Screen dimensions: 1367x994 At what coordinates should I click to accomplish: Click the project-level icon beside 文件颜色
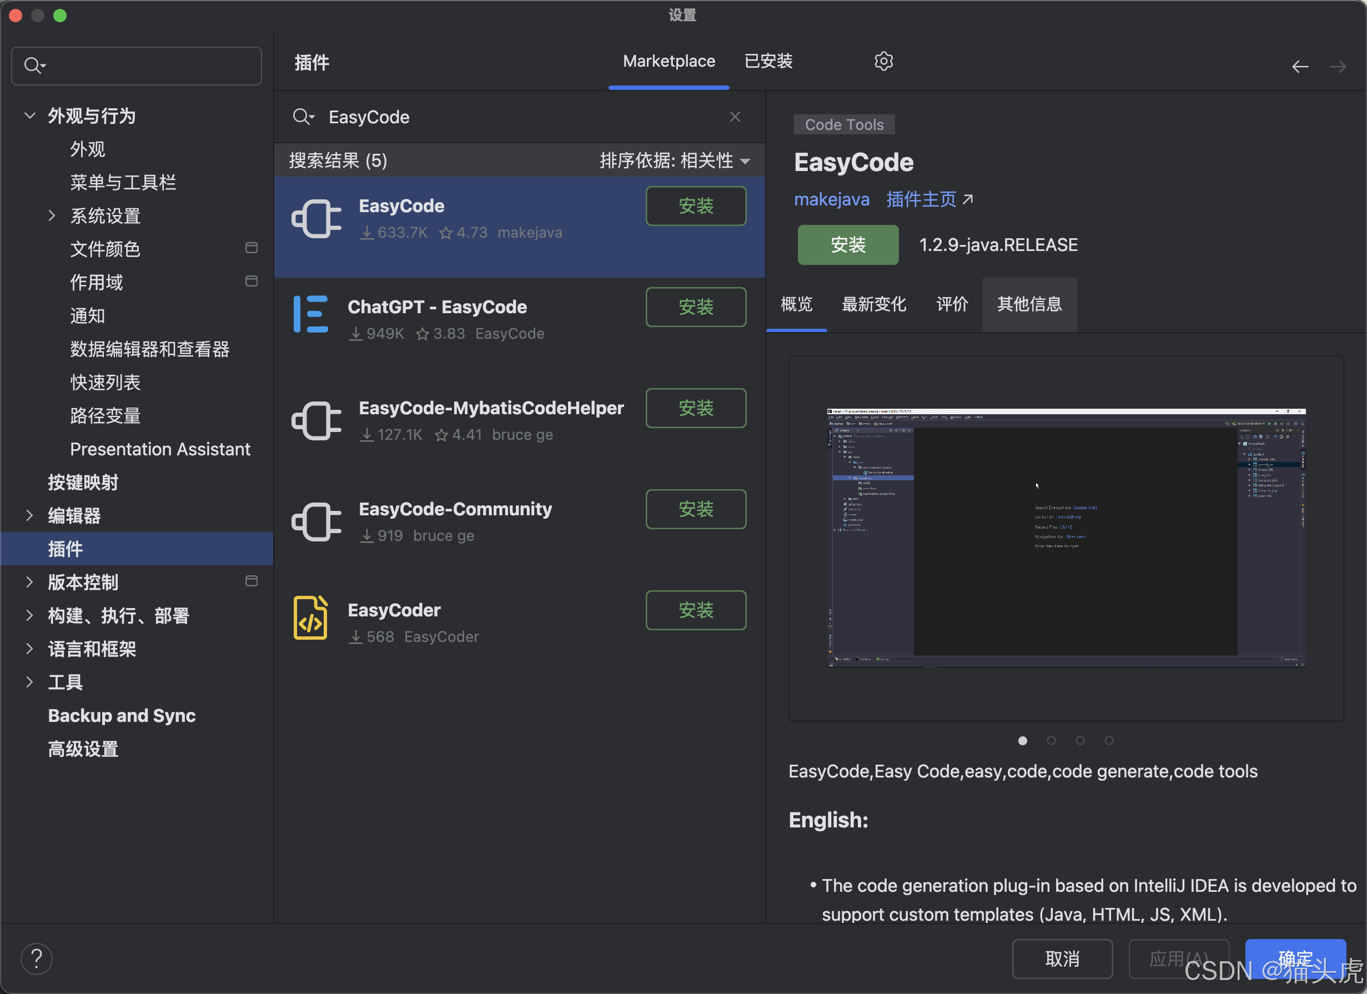[x=252, y=248]
